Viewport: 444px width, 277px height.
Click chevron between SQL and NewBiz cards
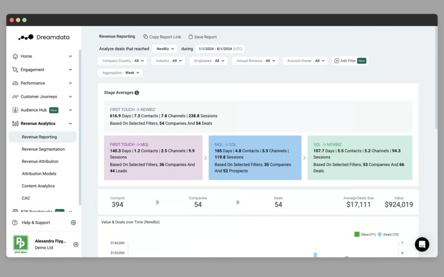(304, 158)
